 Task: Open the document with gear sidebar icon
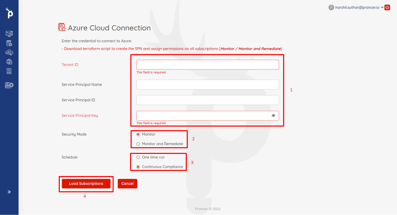click(x=9, y=43)
